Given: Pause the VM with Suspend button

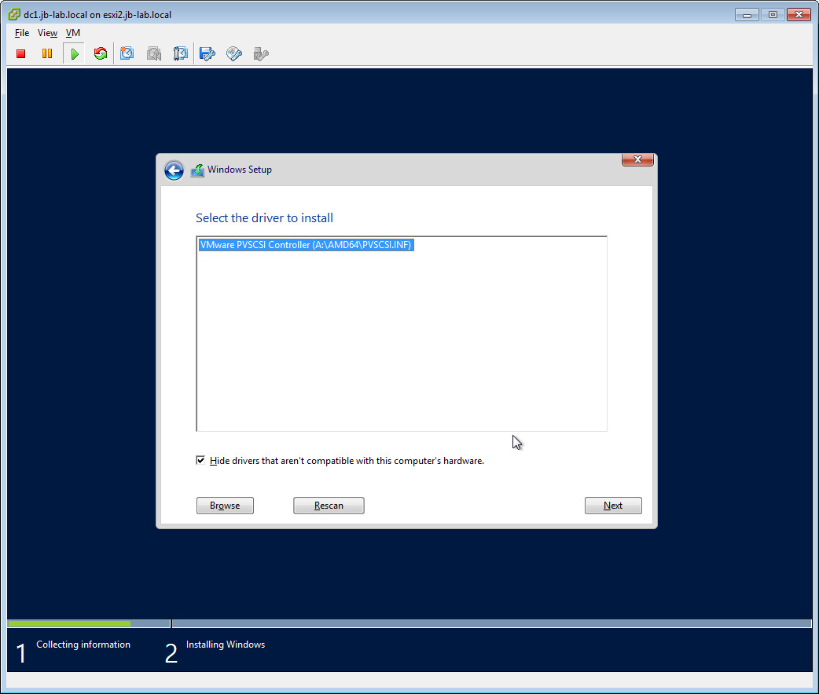Looking at the screenshot, I should click(x=47, y=54).
